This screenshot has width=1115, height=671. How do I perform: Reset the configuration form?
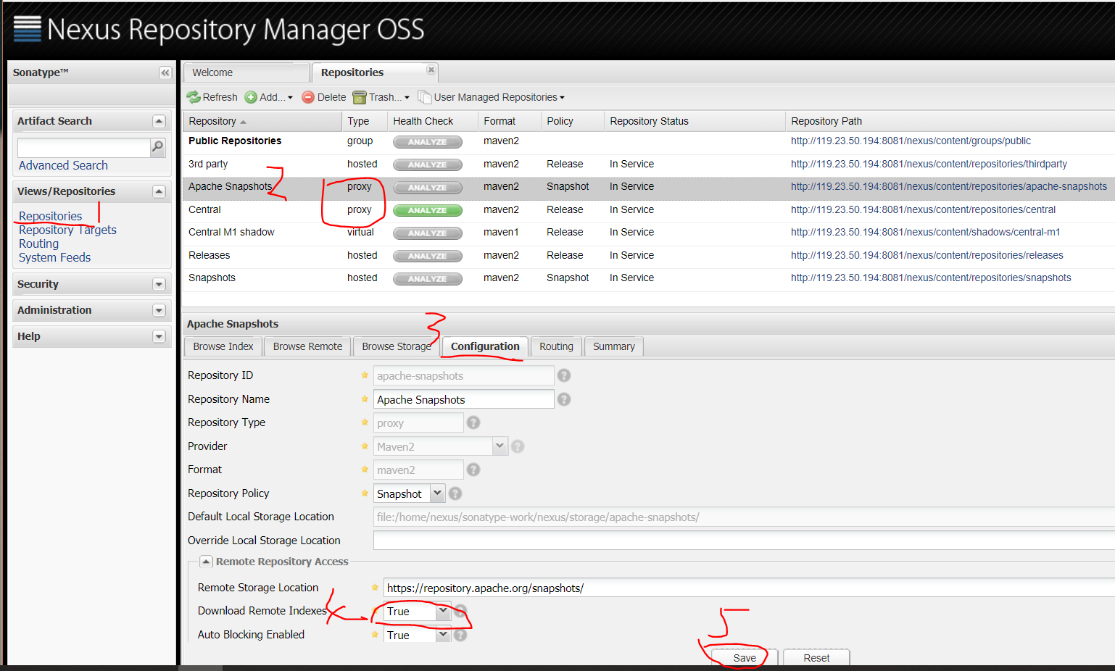click(x=816, y=658)
